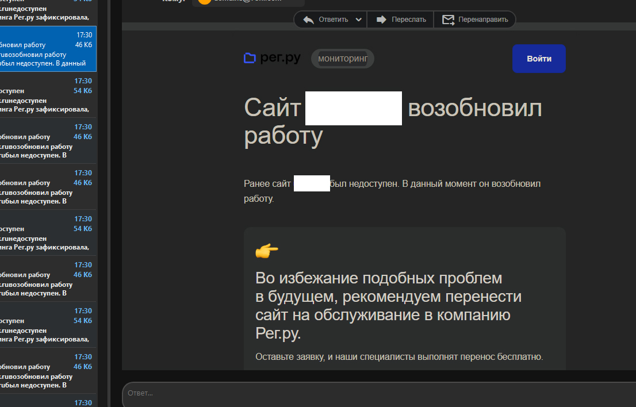The height and width of the screenshot is (407, 636).
Task: Click the 'Оставьте заявку' sentence
Action: tap(399, 356)
